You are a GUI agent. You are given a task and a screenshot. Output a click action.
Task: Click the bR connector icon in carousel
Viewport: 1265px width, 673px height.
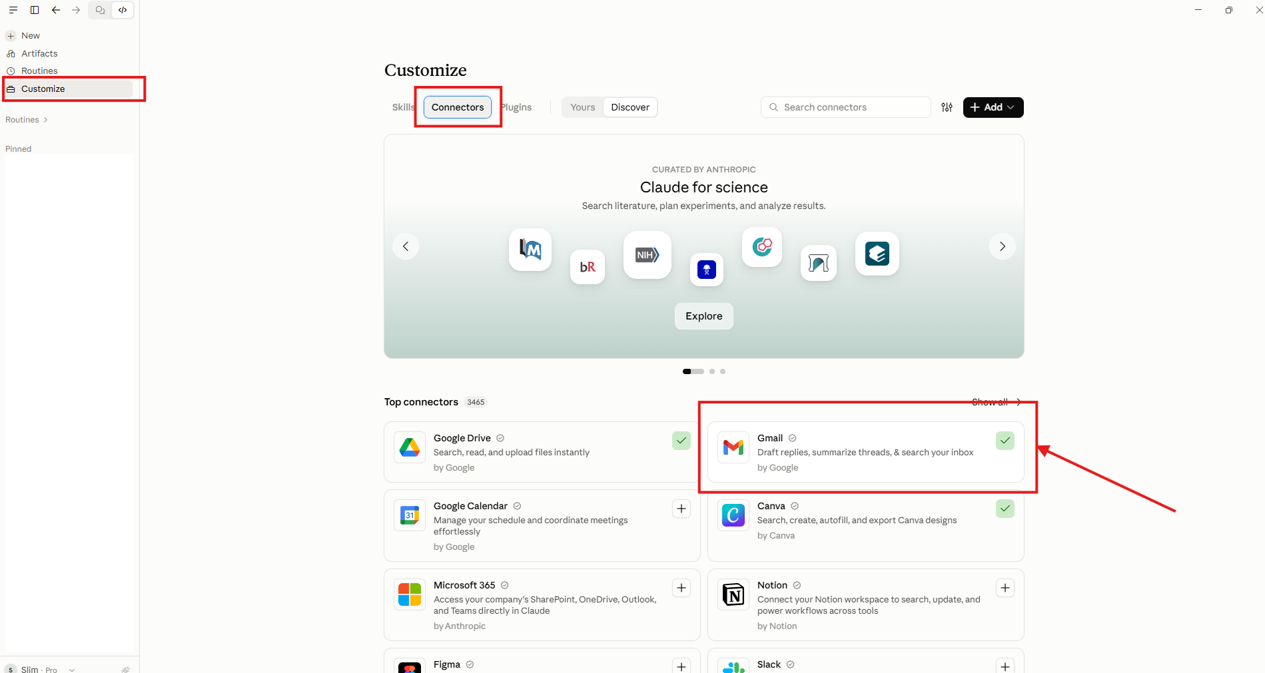[x=588, y=267]
